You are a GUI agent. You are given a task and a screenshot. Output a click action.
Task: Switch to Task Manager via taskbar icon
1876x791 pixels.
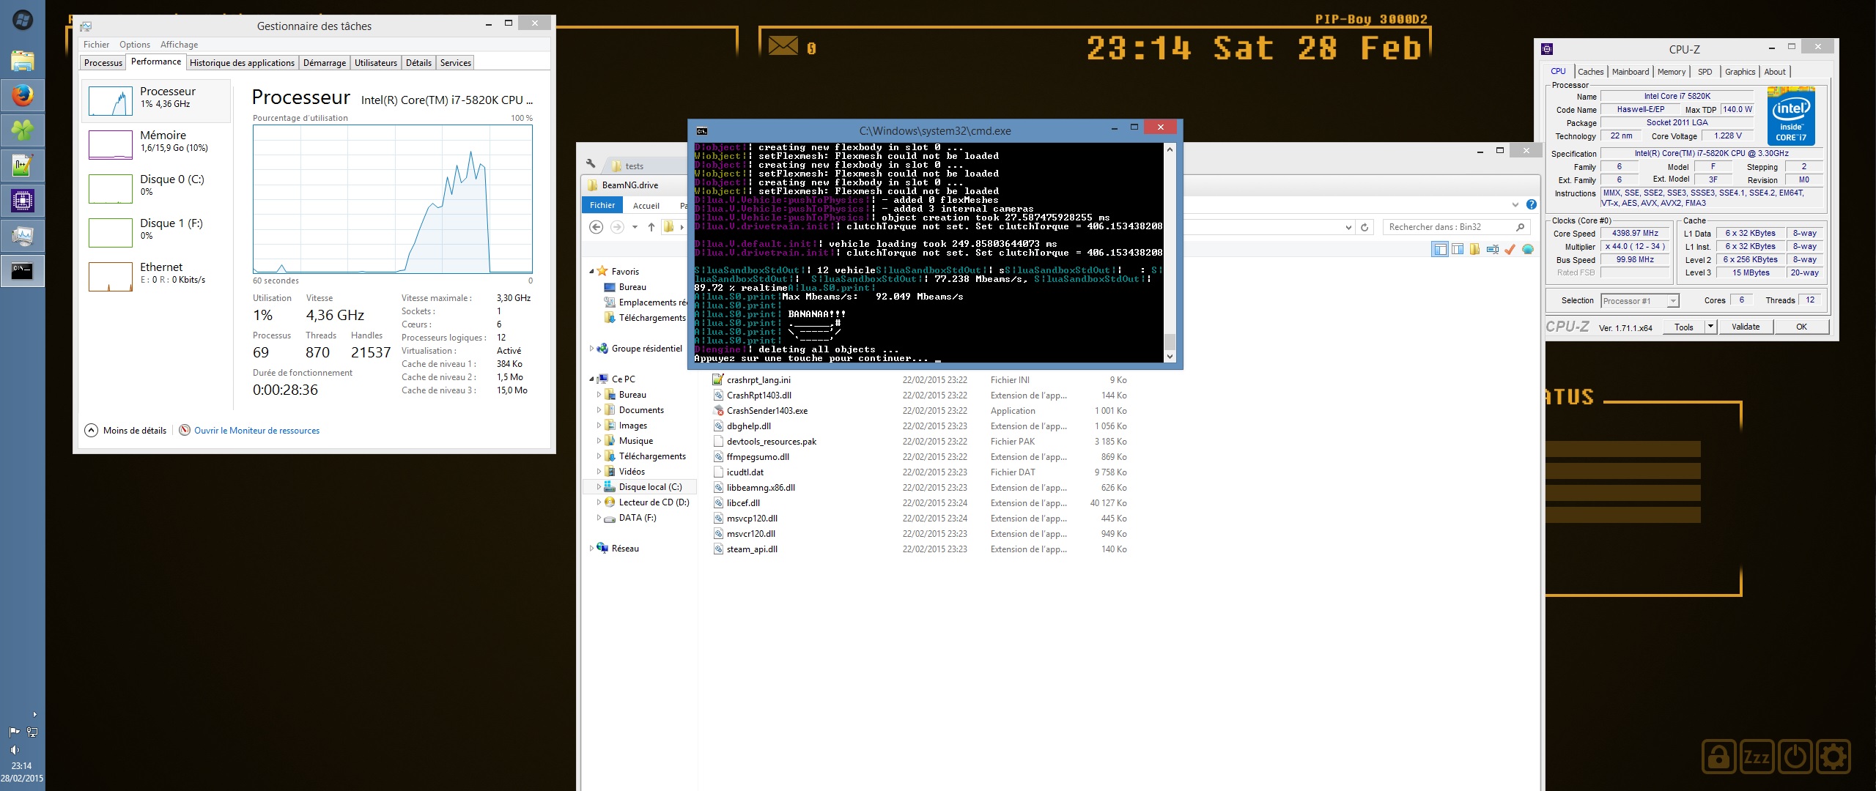click(x=22, y=236)
